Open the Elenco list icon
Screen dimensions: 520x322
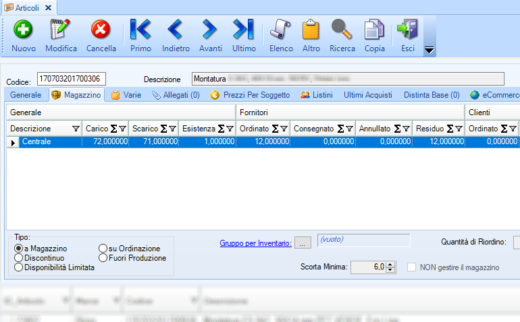[281, 30]
